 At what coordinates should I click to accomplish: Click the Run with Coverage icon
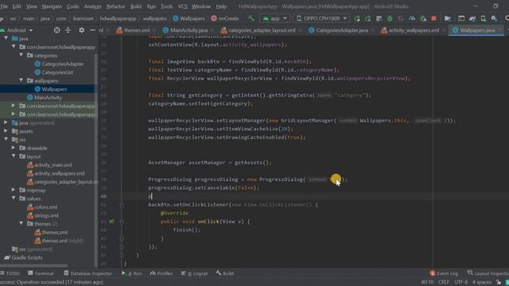click(x=401, y=18)
